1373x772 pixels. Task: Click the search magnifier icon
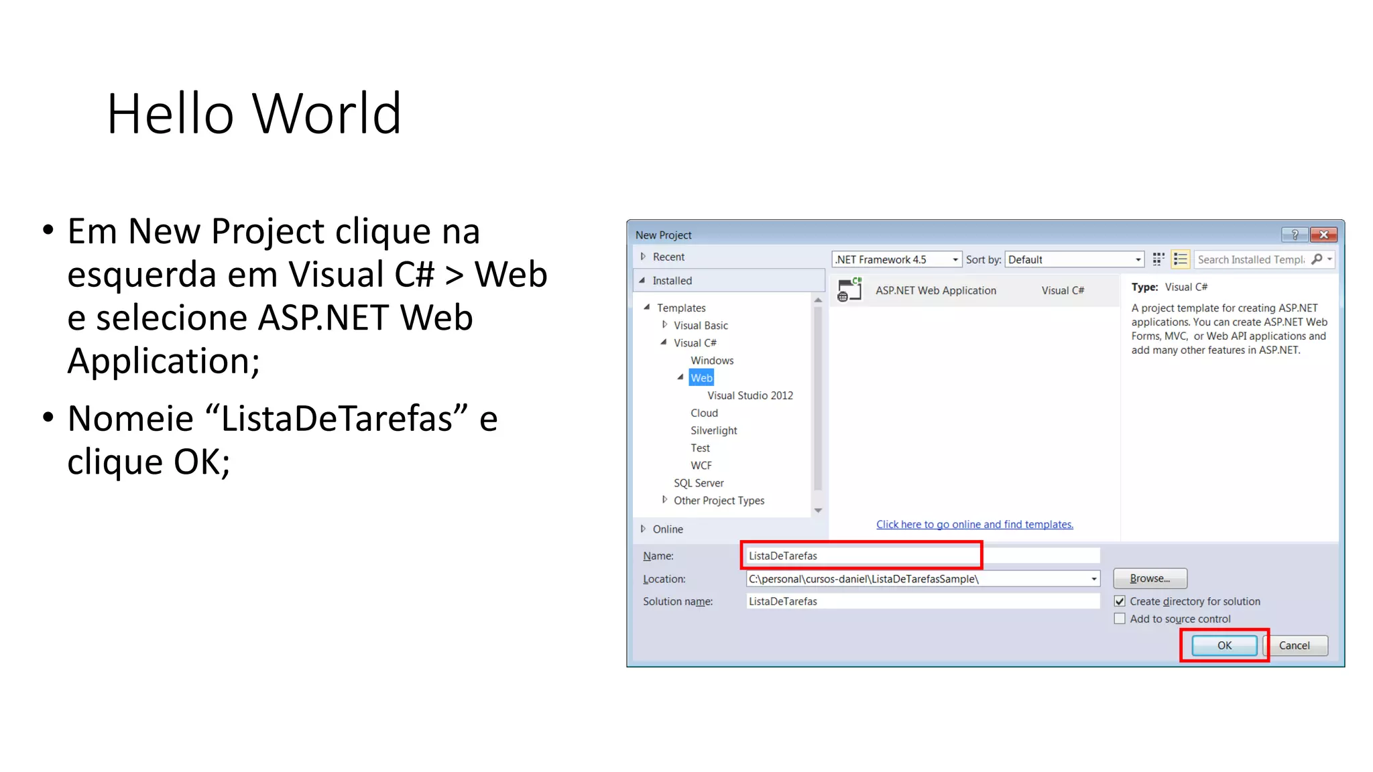point(1317,259)
